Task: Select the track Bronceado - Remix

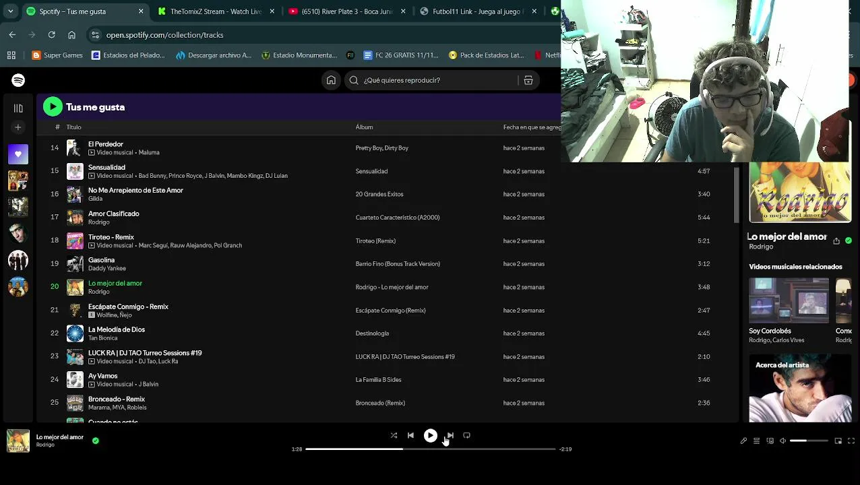Action: (117, 399)
